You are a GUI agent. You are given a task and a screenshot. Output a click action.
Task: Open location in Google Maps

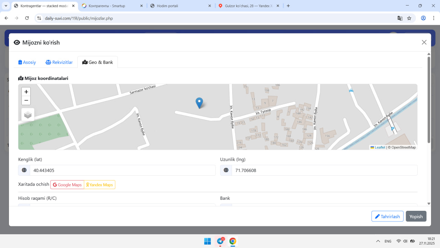tap(67, 185)
